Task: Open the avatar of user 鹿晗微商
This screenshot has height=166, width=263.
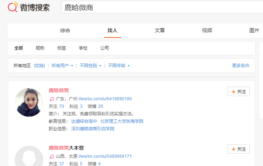Action: tap(29, 102)
